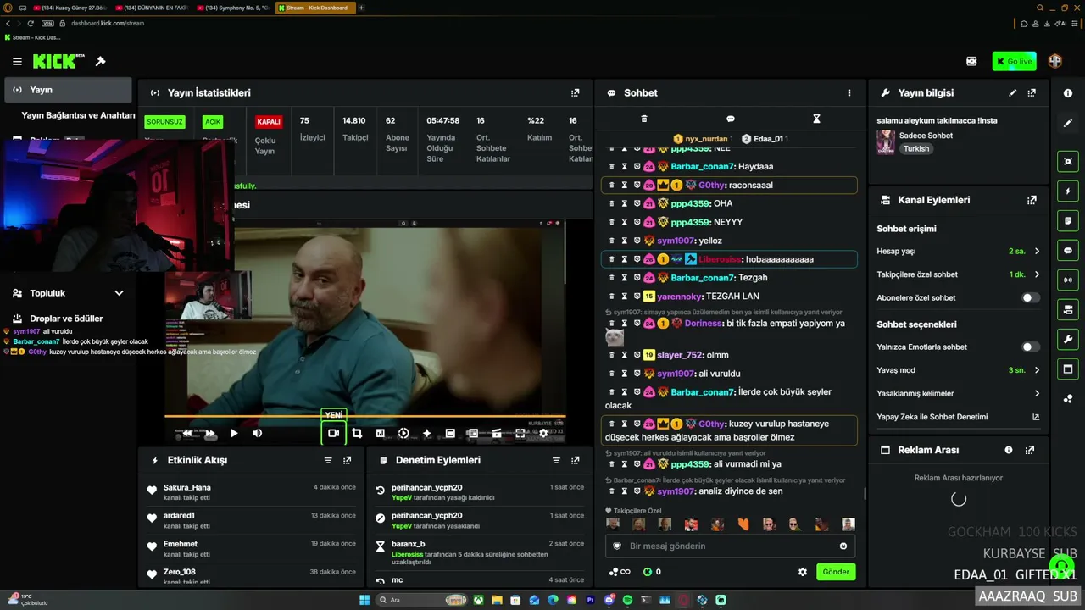This screenshot has height=610, width=1085.
Task: Open Yayın Bağlantısı ve Anahtarı menu item
Action: coord(78,115)
